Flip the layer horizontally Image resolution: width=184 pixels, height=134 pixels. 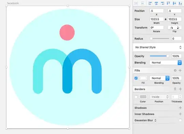171,28
